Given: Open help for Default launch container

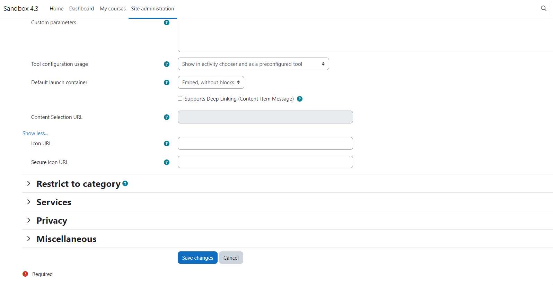Looking at the screenshot, I should 167,83.
